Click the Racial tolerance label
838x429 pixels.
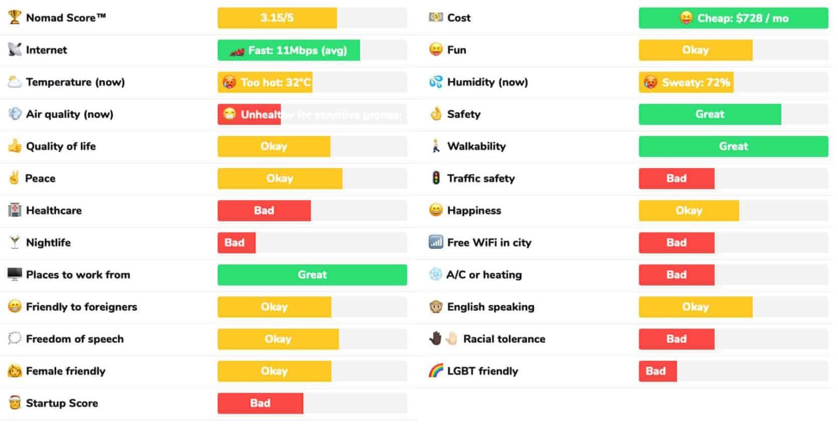click(x=504, y=339)
